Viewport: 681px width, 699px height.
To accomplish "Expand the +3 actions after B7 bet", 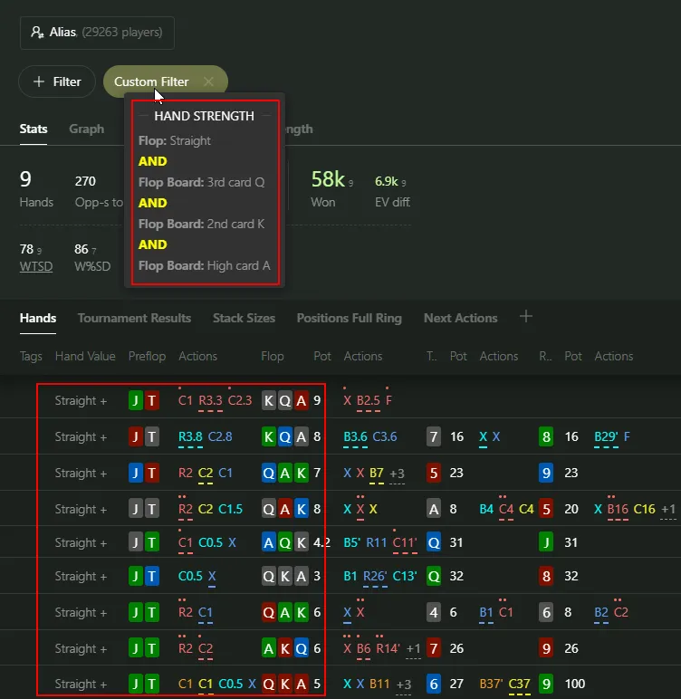I will pyautogui.click(x=398, y=473).
